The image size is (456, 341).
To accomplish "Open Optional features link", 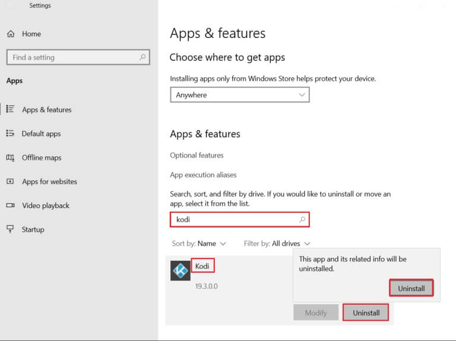I will tap(197, 155).
